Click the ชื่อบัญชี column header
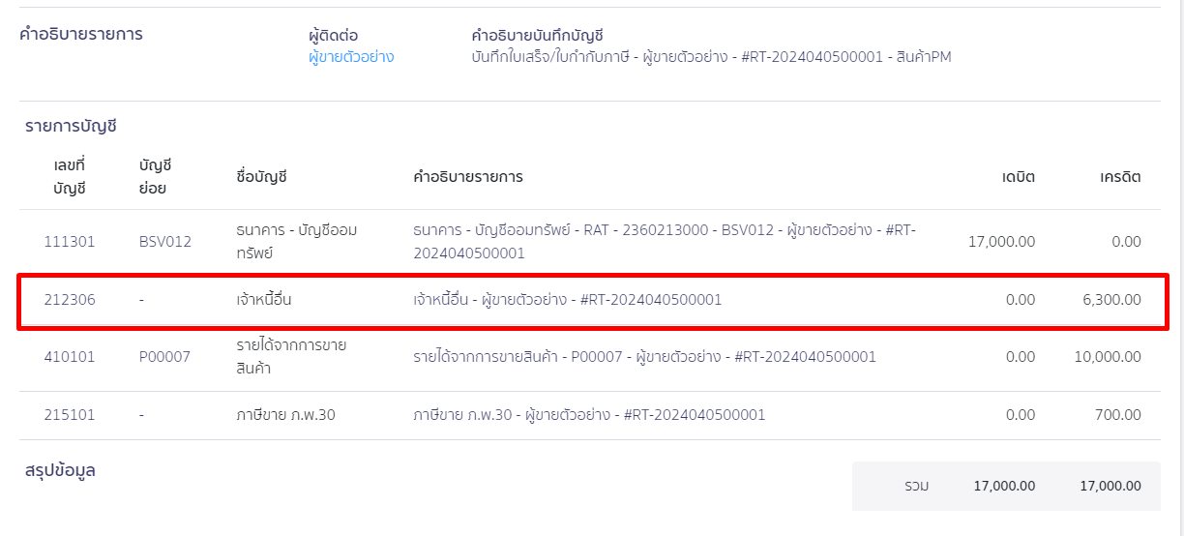Image resolution: width=1184 pixels, height=536 pixels. click(x=262, y=177)
